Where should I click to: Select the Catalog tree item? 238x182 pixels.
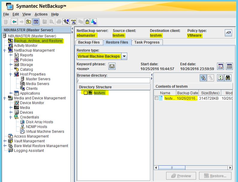pyautogui.click(x=26, y=70)
